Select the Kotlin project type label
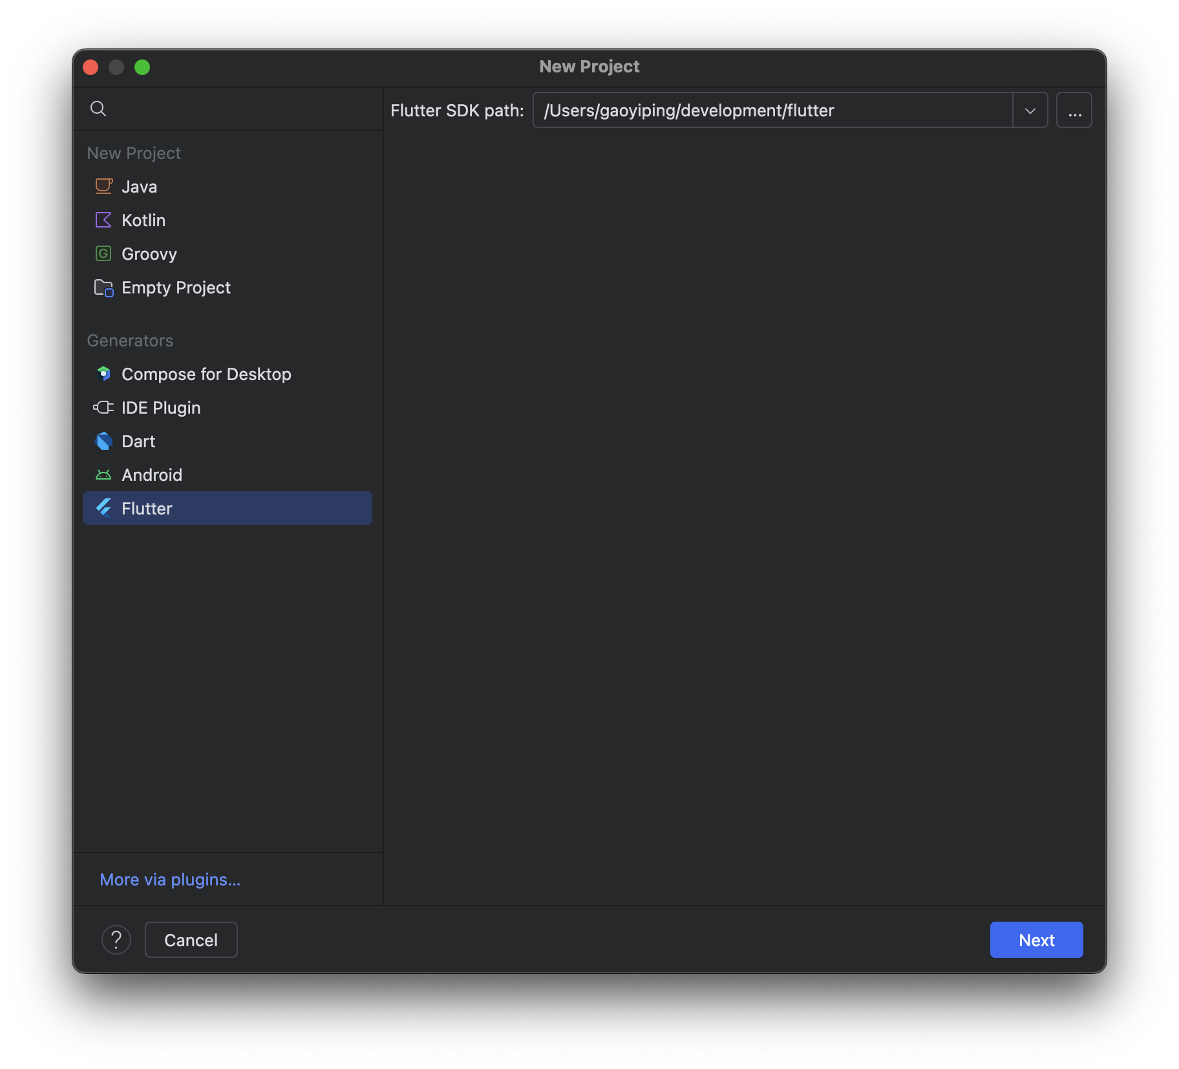1179x1069 pixels. pyautogui.click(x=143, y=220)
